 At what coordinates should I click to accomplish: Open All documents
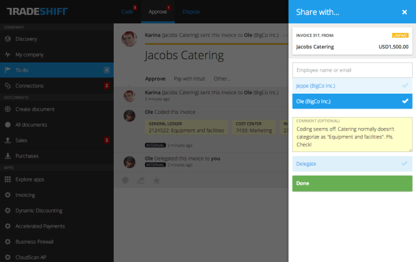[57, 124]
